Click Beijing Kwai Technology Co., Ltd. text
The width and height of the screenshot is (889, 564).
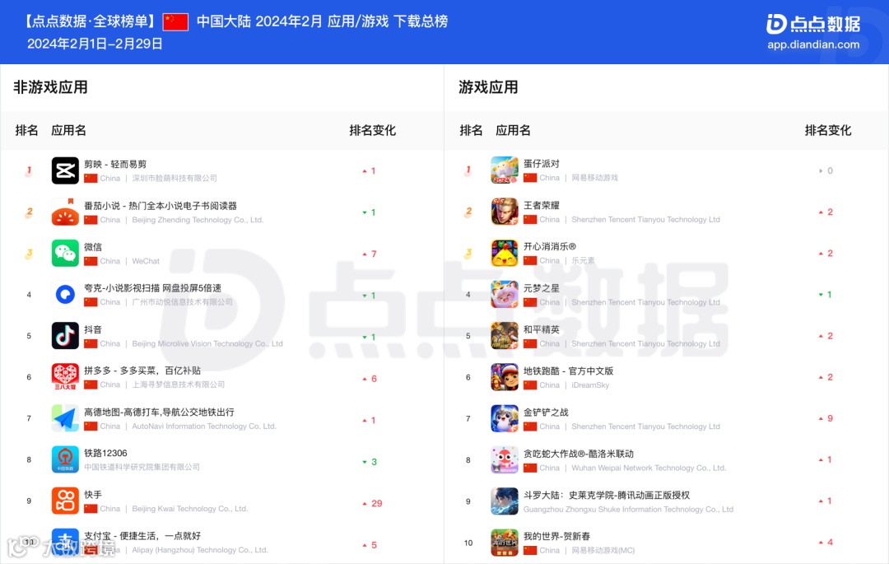tap(190, 509)
